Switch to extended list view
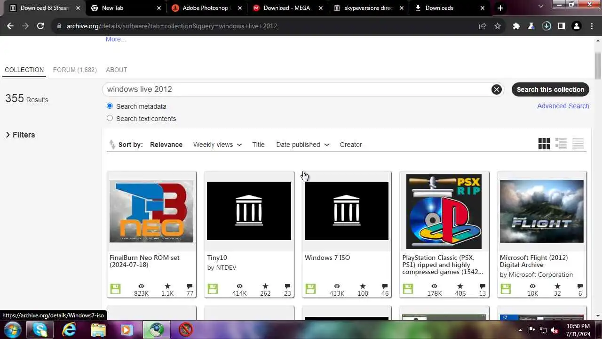 point(561,144)
